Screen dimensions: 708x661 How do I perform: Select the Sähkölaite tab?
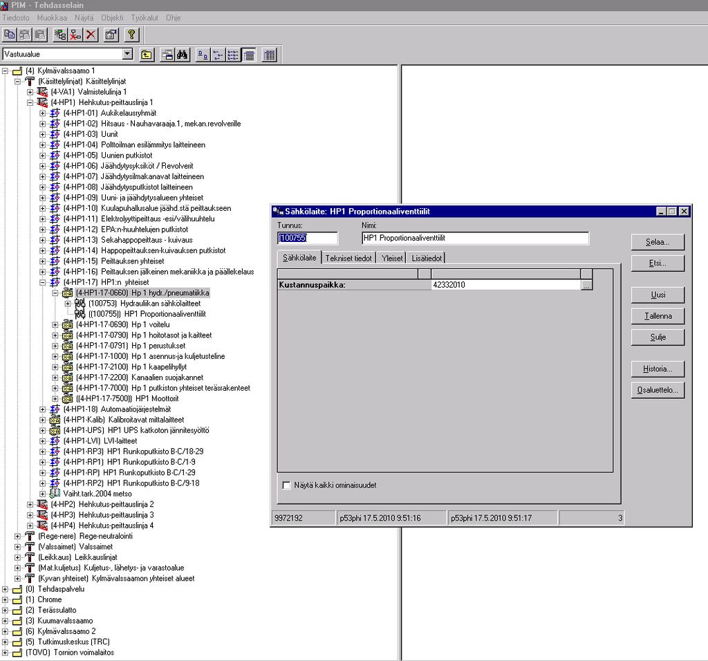[299, 257]
